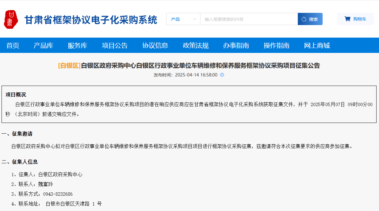Open the 服务库 section
Viewport: 379px width, 211px height.
coord(78,45)
